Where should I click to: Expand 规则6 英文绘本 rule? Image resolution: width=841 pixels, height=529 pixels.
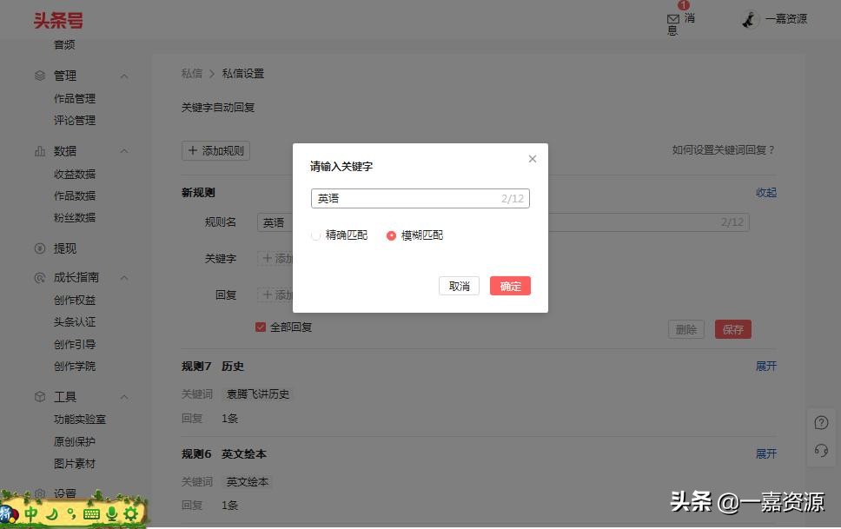765,453
